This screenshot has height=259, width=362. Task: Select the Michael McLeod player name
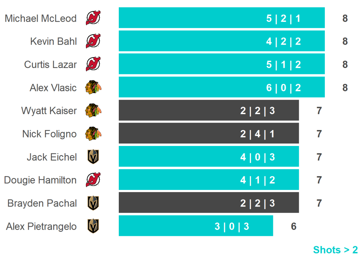coord(41,18)
